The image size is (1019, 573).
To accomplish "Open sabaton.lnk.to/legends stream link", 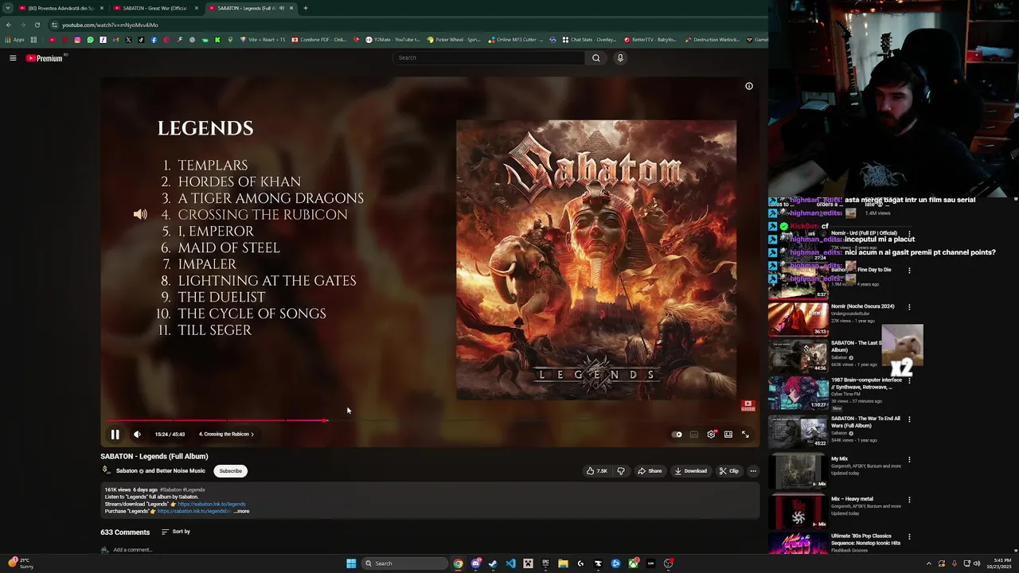I will pos(212,505).
